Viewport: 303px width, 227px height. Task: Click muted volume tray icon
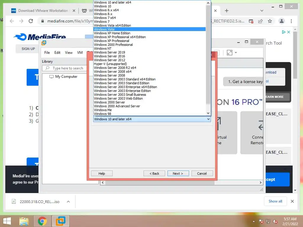275,221
